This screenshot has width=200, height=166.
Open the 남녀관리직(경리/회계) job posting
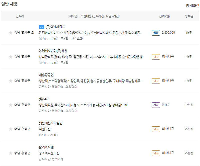91,57
